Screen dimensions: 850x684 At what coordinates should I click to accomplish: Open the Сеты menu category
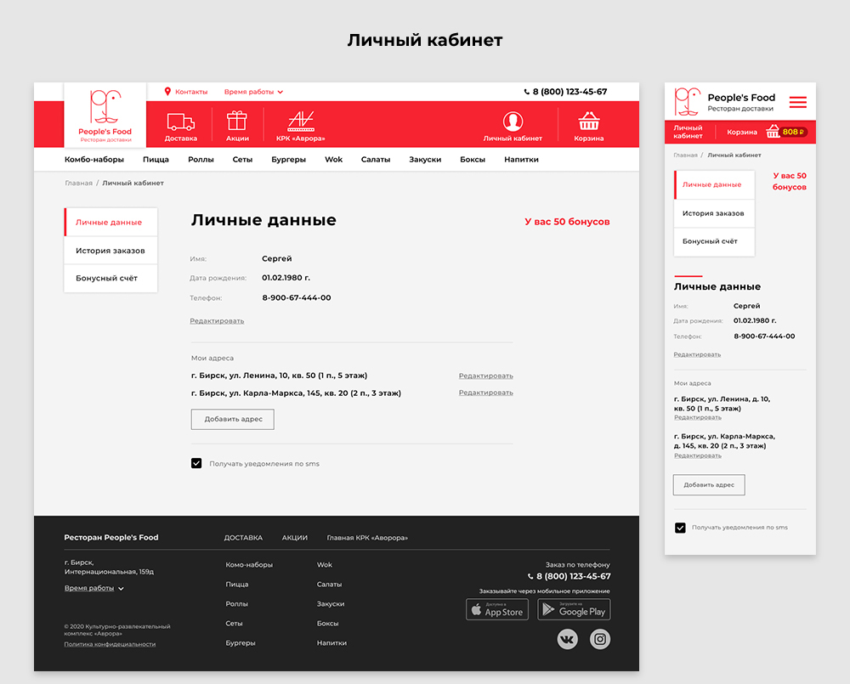pyautogui.click(x=242, y=160)
